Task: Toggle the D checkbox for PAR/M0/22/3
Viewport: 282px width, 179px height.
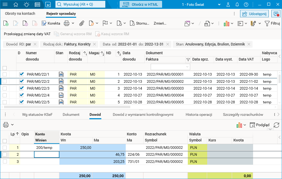Action: click(21, 88)
